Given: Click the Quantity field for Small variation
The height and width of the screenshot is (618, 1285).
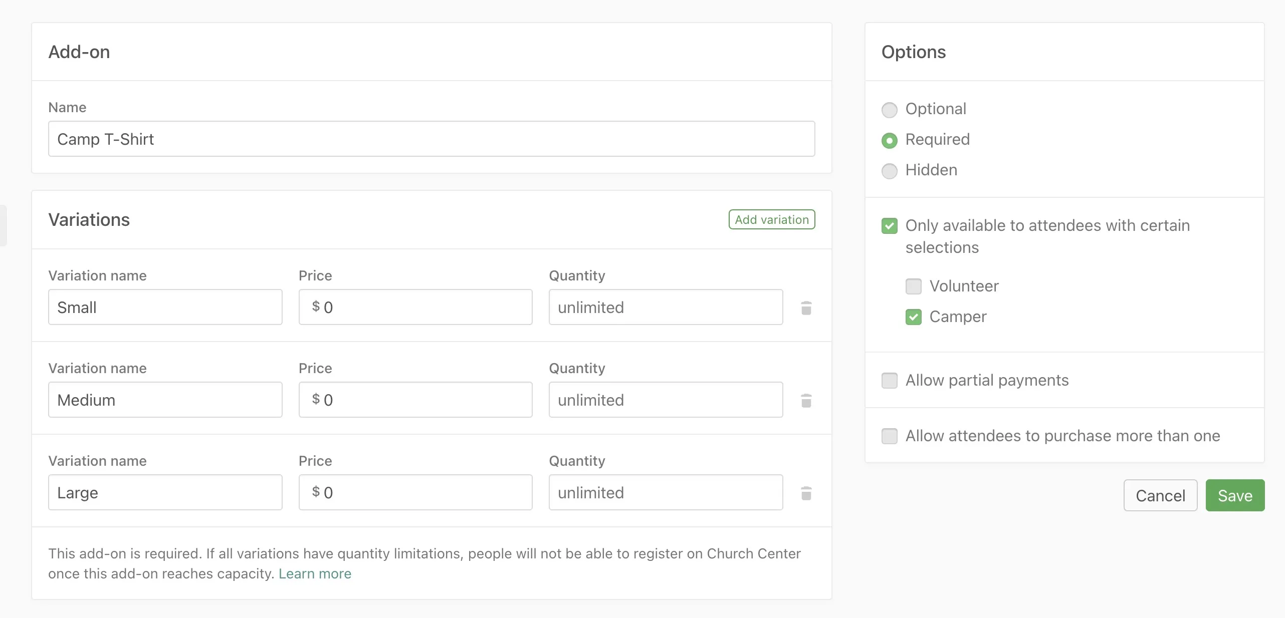Looking at the screenshot, I should 665,307.
